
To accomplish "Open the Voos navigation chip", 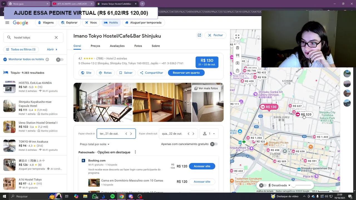I will (91, 22).
